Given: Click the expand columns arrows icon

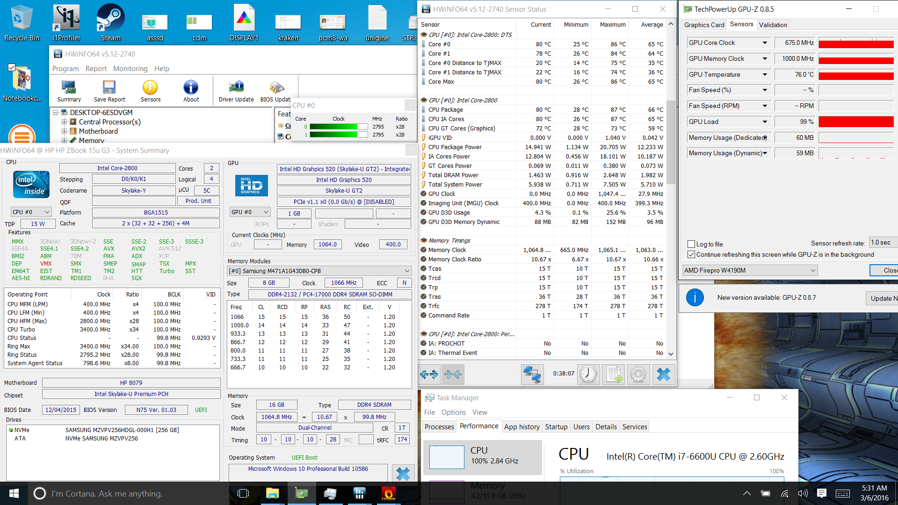Looking at the screenshot, I should [x=429, y=374].
